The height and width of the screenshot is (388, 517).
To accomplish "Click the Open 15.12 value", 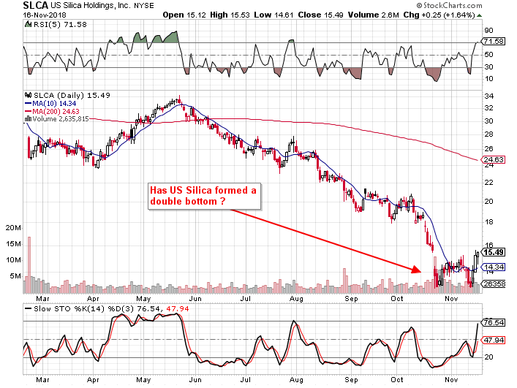I will pos(184,15).
